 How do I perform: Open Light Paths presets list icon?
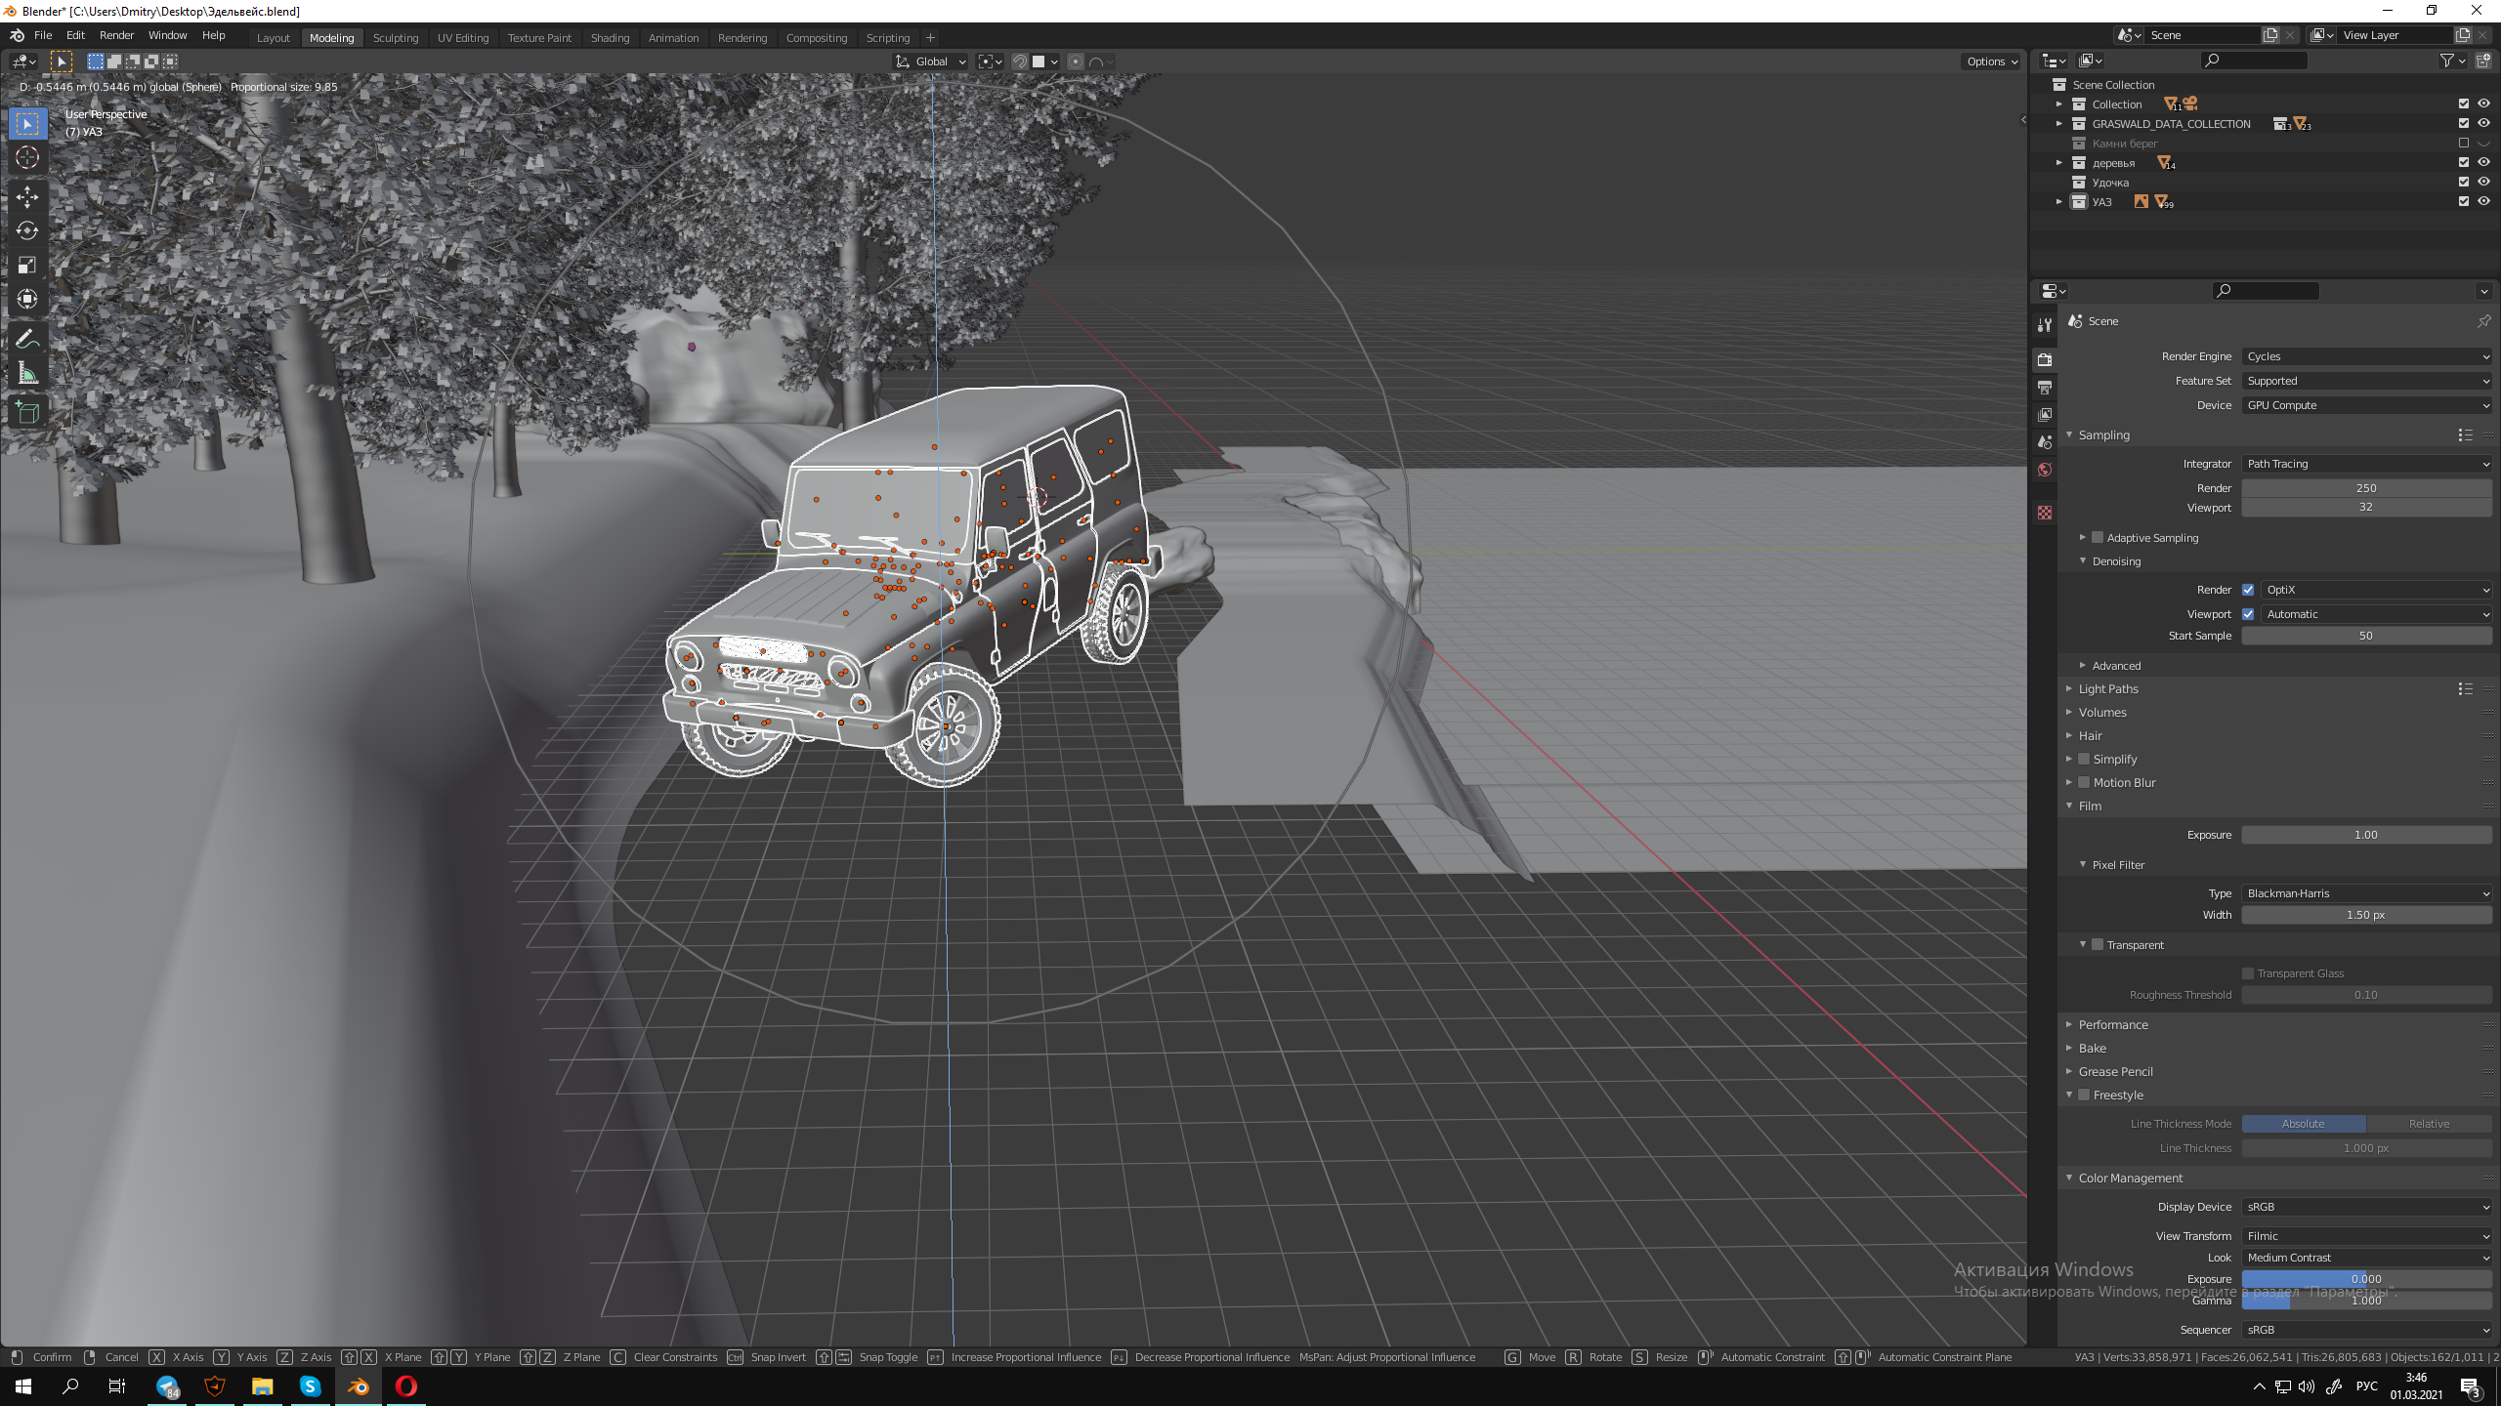[x=2465, y=689]
